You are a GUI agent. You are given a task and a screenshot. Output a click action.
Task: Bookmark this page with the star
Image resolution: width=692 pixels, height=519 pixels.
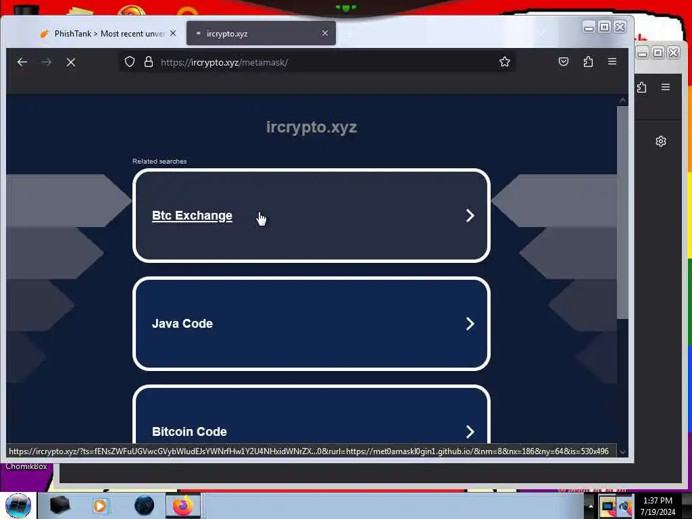pos(504,61)
